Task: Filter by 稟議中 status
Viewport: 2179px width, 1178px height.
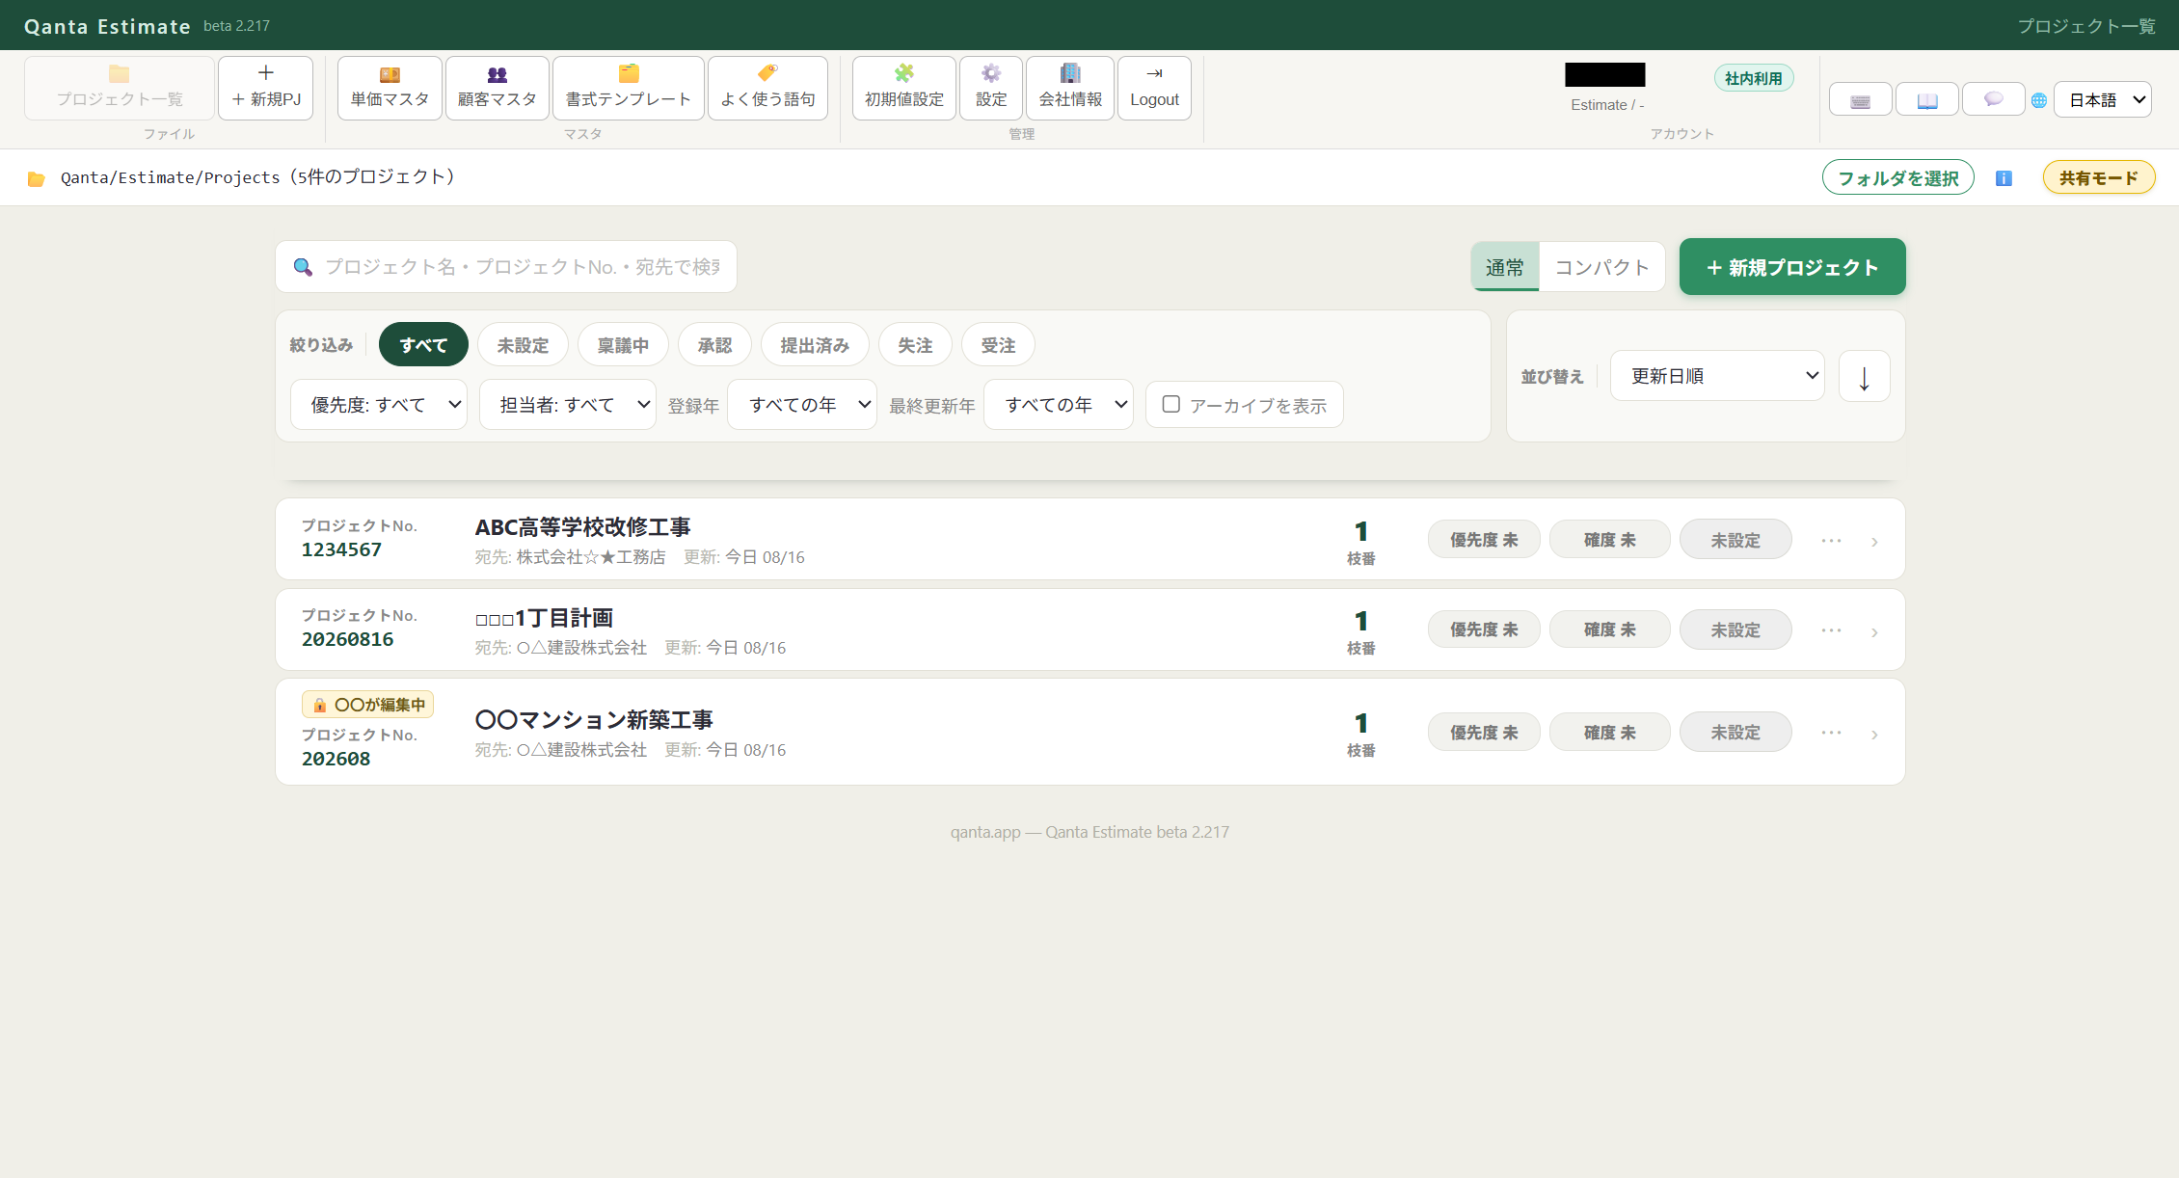Action: pos(623,345)
